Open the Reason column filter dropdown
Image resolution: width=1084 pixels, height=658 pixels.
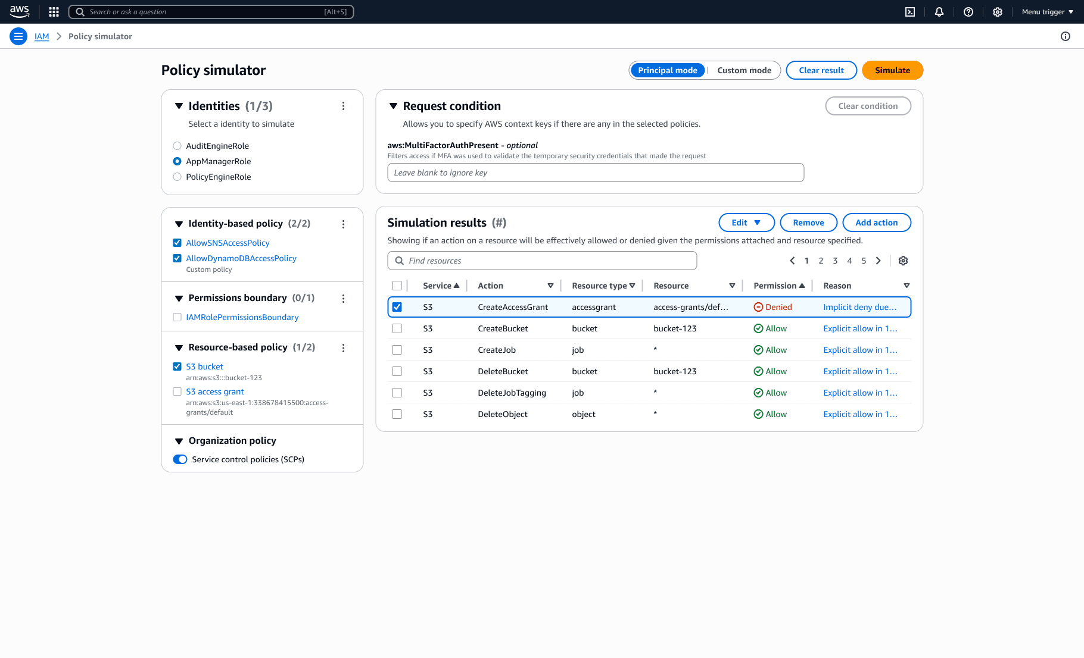(x=907, y=286)
